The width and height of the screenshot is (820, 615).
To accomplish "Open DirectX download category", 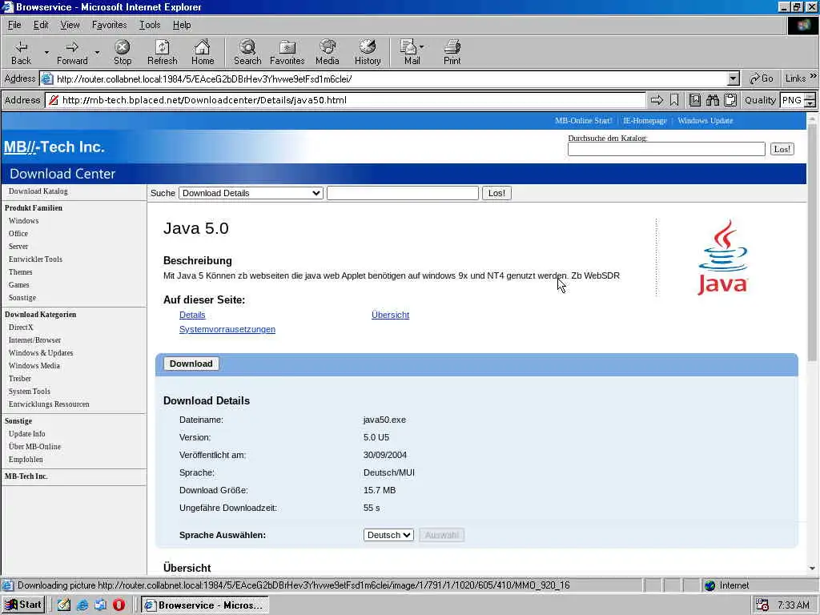I will (21, 328).
